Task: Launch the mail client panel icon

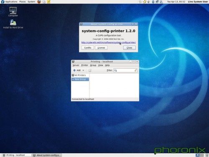Action: pos(44,2)
